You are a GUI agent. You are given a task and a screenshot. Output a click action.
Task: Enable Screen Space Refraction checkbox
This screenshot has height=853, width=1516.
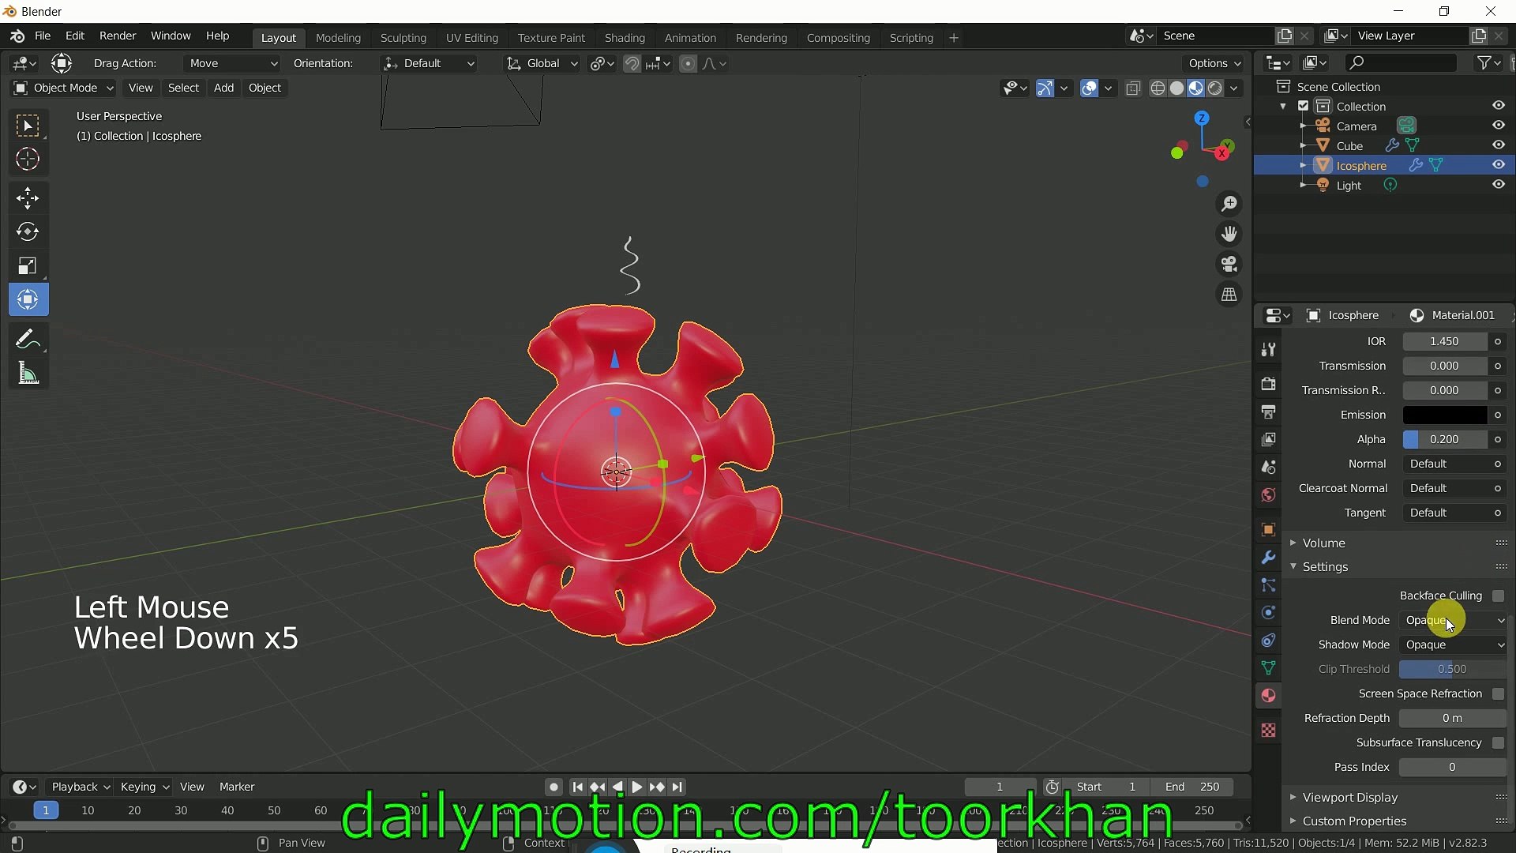(x=1498, y=693)
